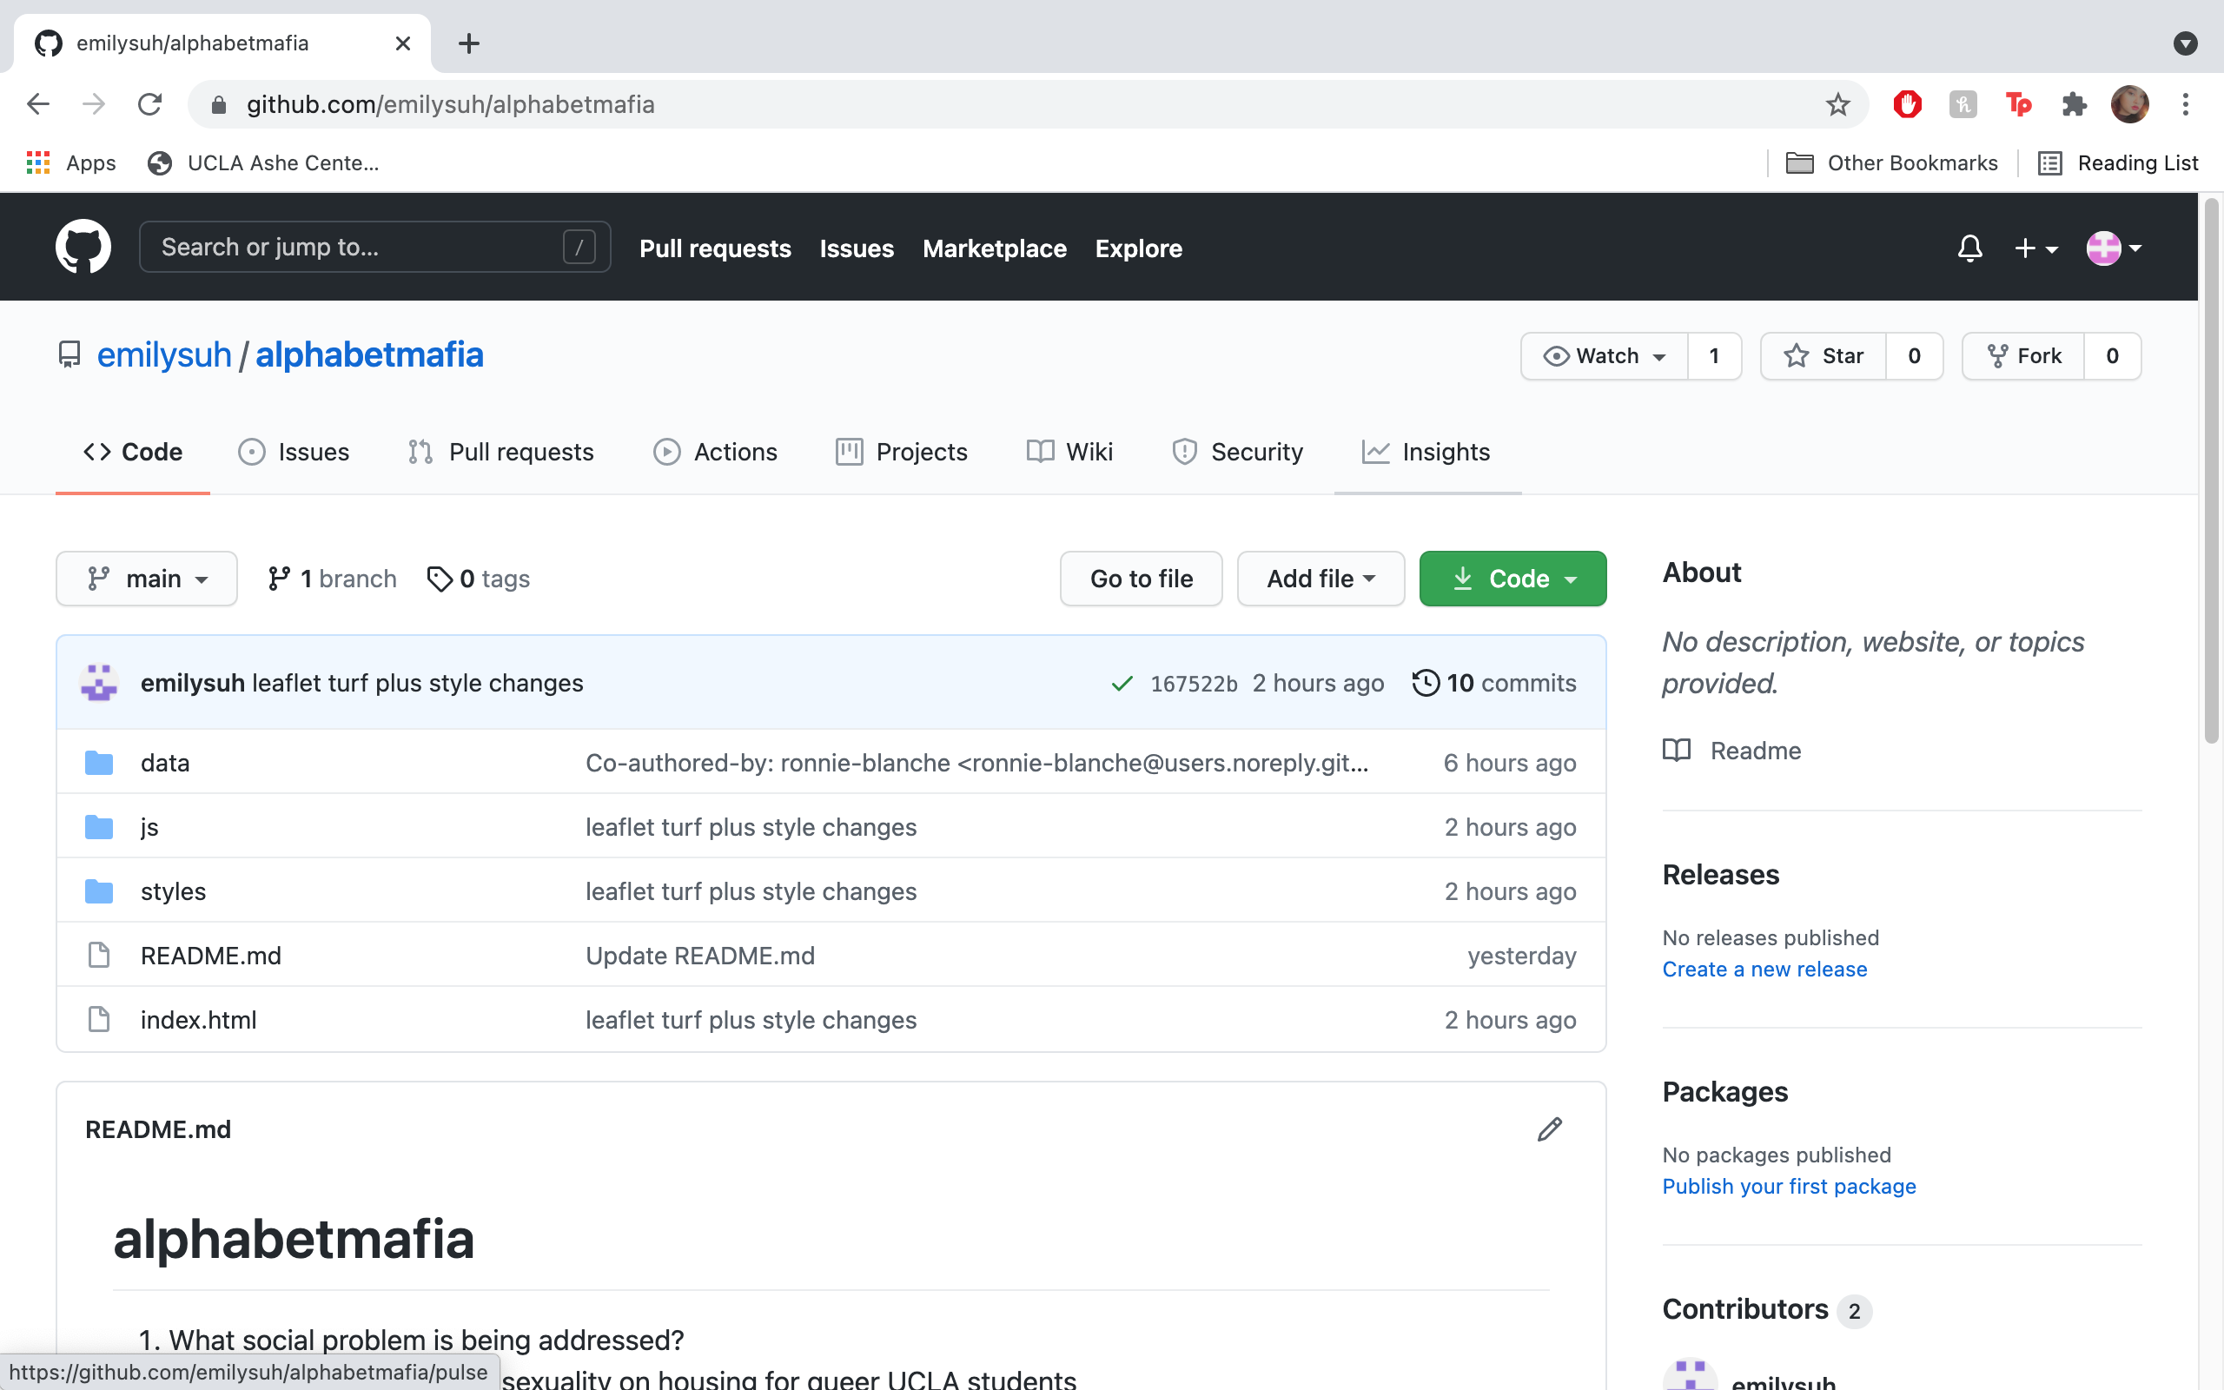Open the js folder
2224x1390 pixels.
coord(149,826)
